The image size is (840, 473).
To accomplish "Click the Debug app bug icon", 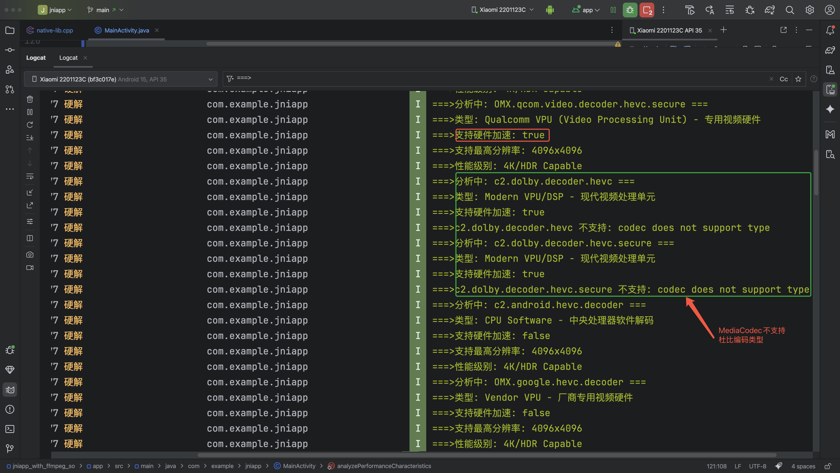I will (630, 10).
